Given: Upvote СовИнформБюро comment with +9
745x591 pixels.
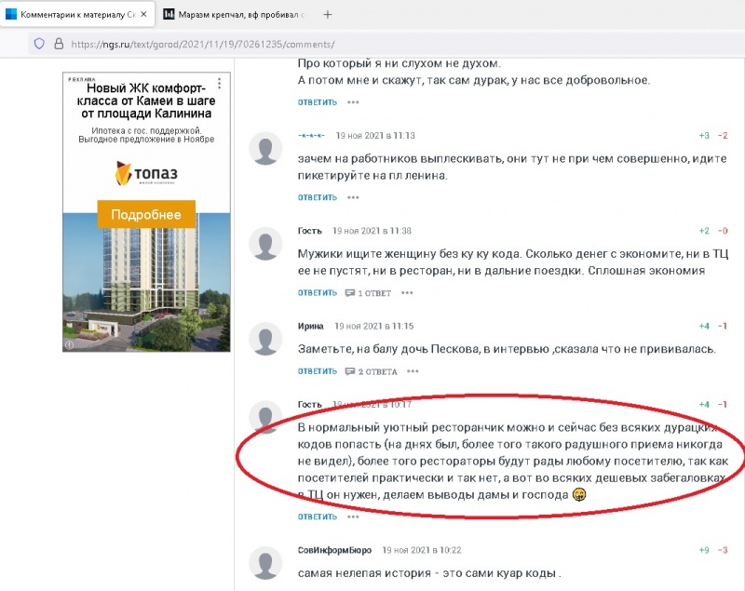Looking at the screenshot, I should tap(704, 550).
